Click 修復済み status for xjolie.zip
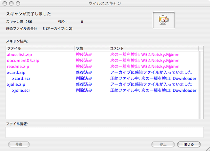This screenshot has width=210, height=151. [x=84, y=85]
